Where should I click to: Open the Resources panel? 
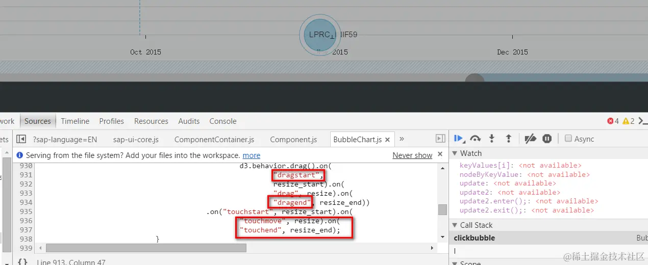click(151, 121)
